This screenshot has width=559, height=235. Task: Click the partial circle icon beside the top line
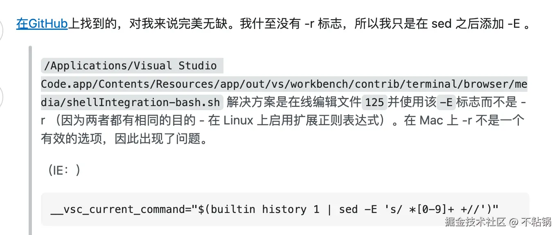point(2,29)
